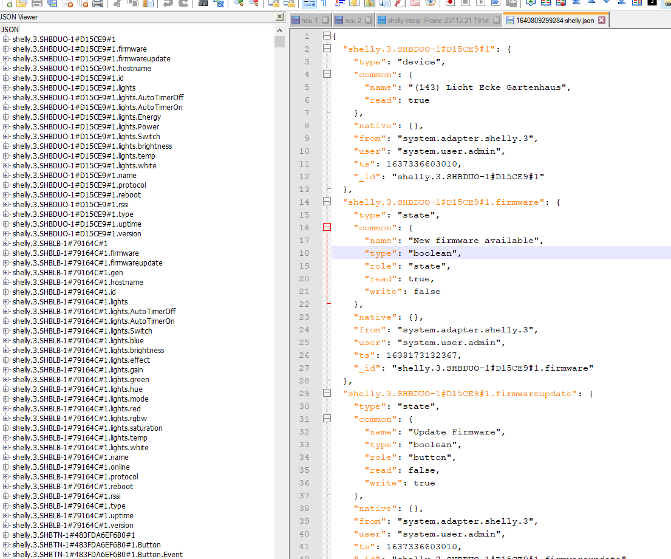Click the Save file toolbar icon
Viewport: 671px width, 559px height.
37,3
